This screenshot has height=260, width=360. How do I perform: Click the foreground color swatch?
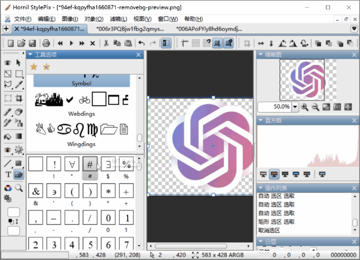point(14,212)
